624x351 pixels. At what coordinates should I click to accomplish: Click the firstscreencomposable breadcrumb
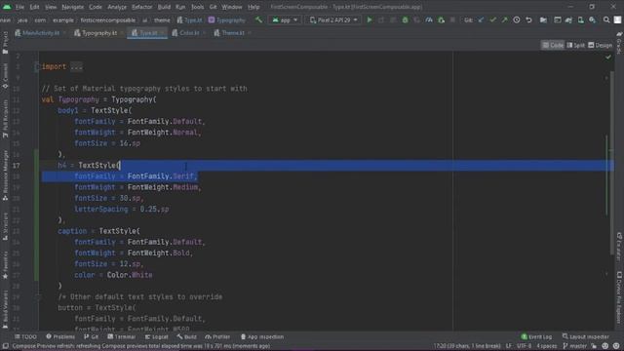click(x=108, y=19)
